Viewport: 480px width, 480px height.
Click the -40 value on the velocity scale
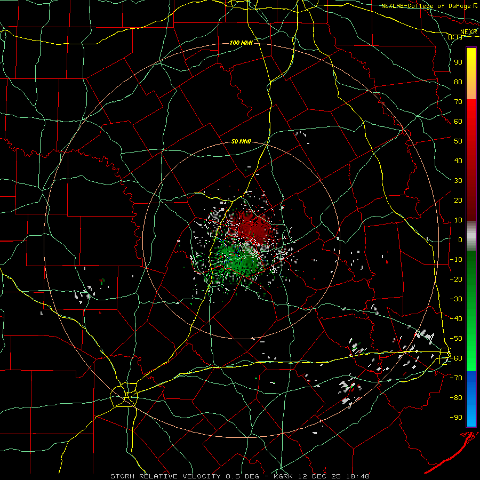tap(456, 319)
